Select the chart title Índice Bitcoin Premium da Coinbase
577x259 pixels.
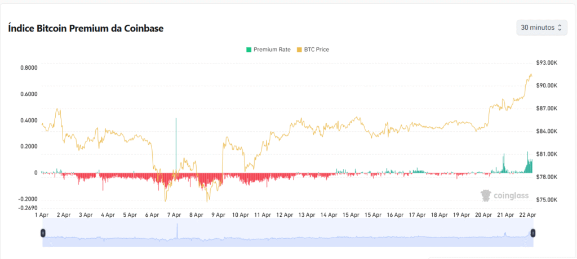tap(86, 28)
